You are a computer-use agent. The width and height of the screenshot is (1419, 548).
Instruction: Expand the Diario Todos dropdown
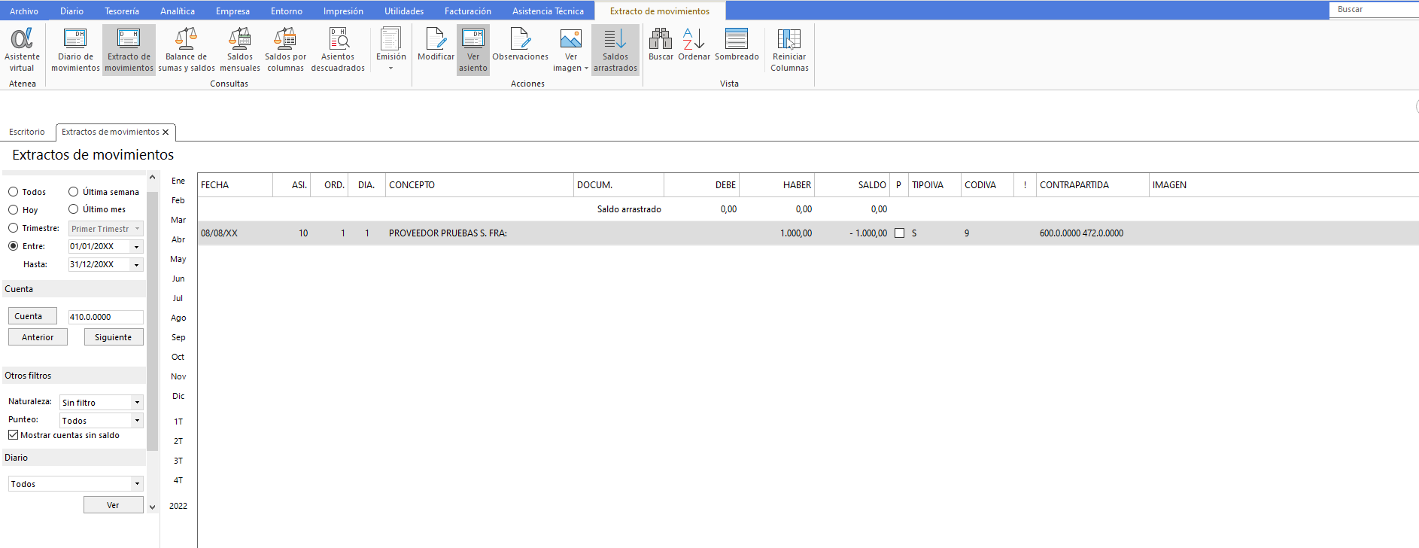pos(137,484)
